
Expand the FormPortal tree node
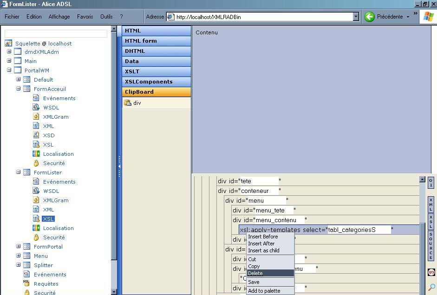click(x=19, y=247)
